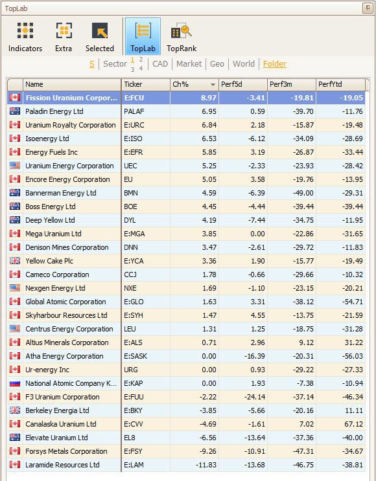Click Canadian flag beside Fission Uranium
This screenshot has height=481, width=376.
[15, 98]
